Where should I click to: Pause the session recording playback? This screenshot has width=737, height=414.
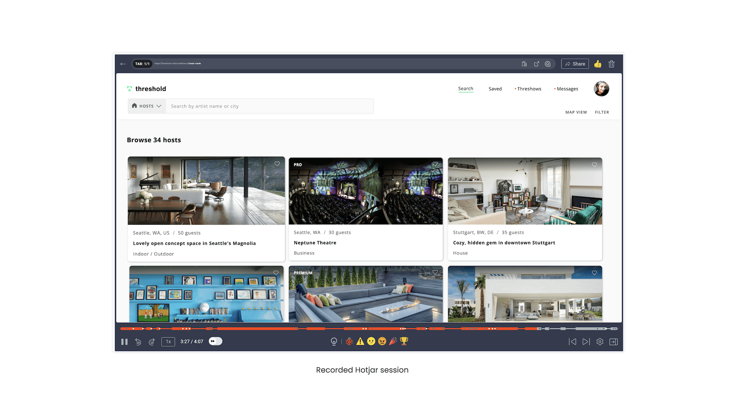click(124, 342)
